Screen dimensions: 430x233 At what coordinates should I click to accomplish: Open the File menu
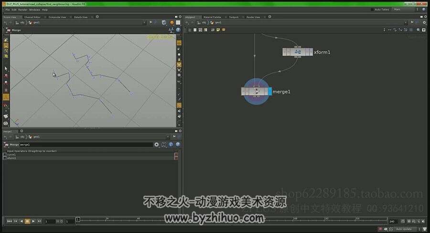[x=7, y=10]
